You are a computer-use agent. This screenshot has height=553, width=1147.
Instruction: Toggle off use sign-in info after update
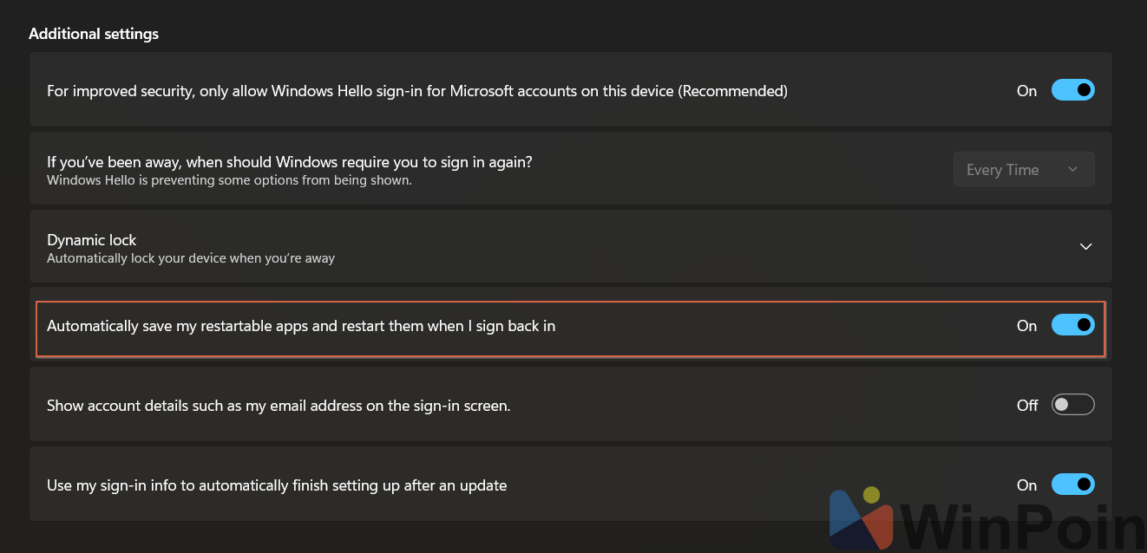[x=1072, y=484]
